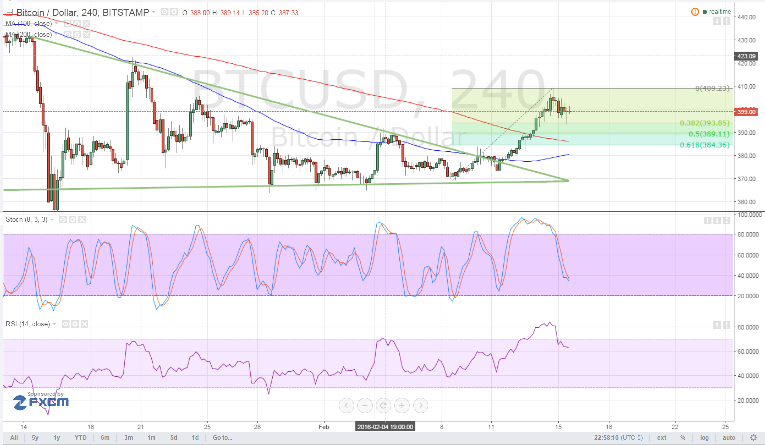Select the 3m time range
The image size is (765, 445).
[129, 438]
